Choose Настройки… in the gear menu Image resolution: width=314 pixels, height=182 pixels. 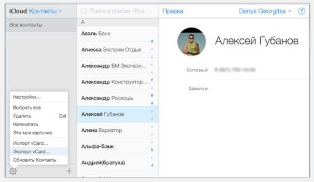(x=39, y=97)
